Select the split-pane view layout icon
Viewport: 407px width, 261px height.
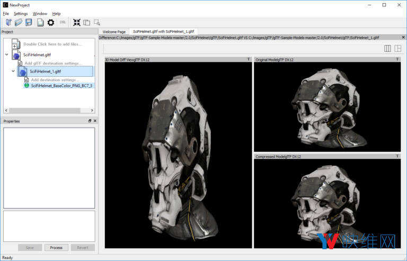click(x=397, y=49)
